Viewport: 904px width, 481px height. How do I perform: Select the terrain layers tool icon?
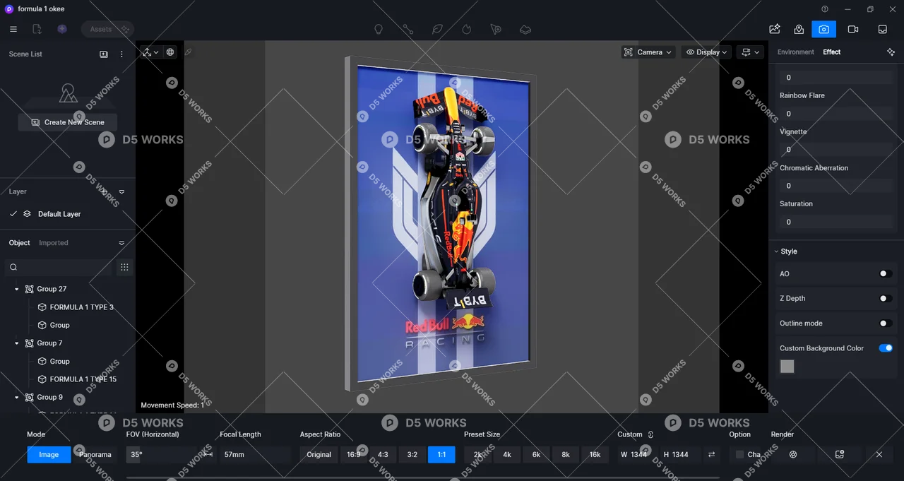[525, 30]
